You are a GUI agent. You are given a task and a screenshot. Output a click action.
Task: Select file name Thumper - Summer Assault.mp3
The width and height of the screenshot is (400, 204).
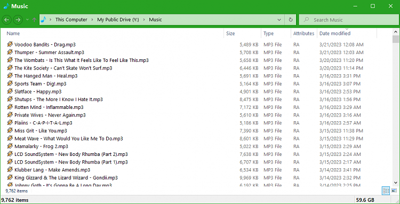[x=49, y=52]
